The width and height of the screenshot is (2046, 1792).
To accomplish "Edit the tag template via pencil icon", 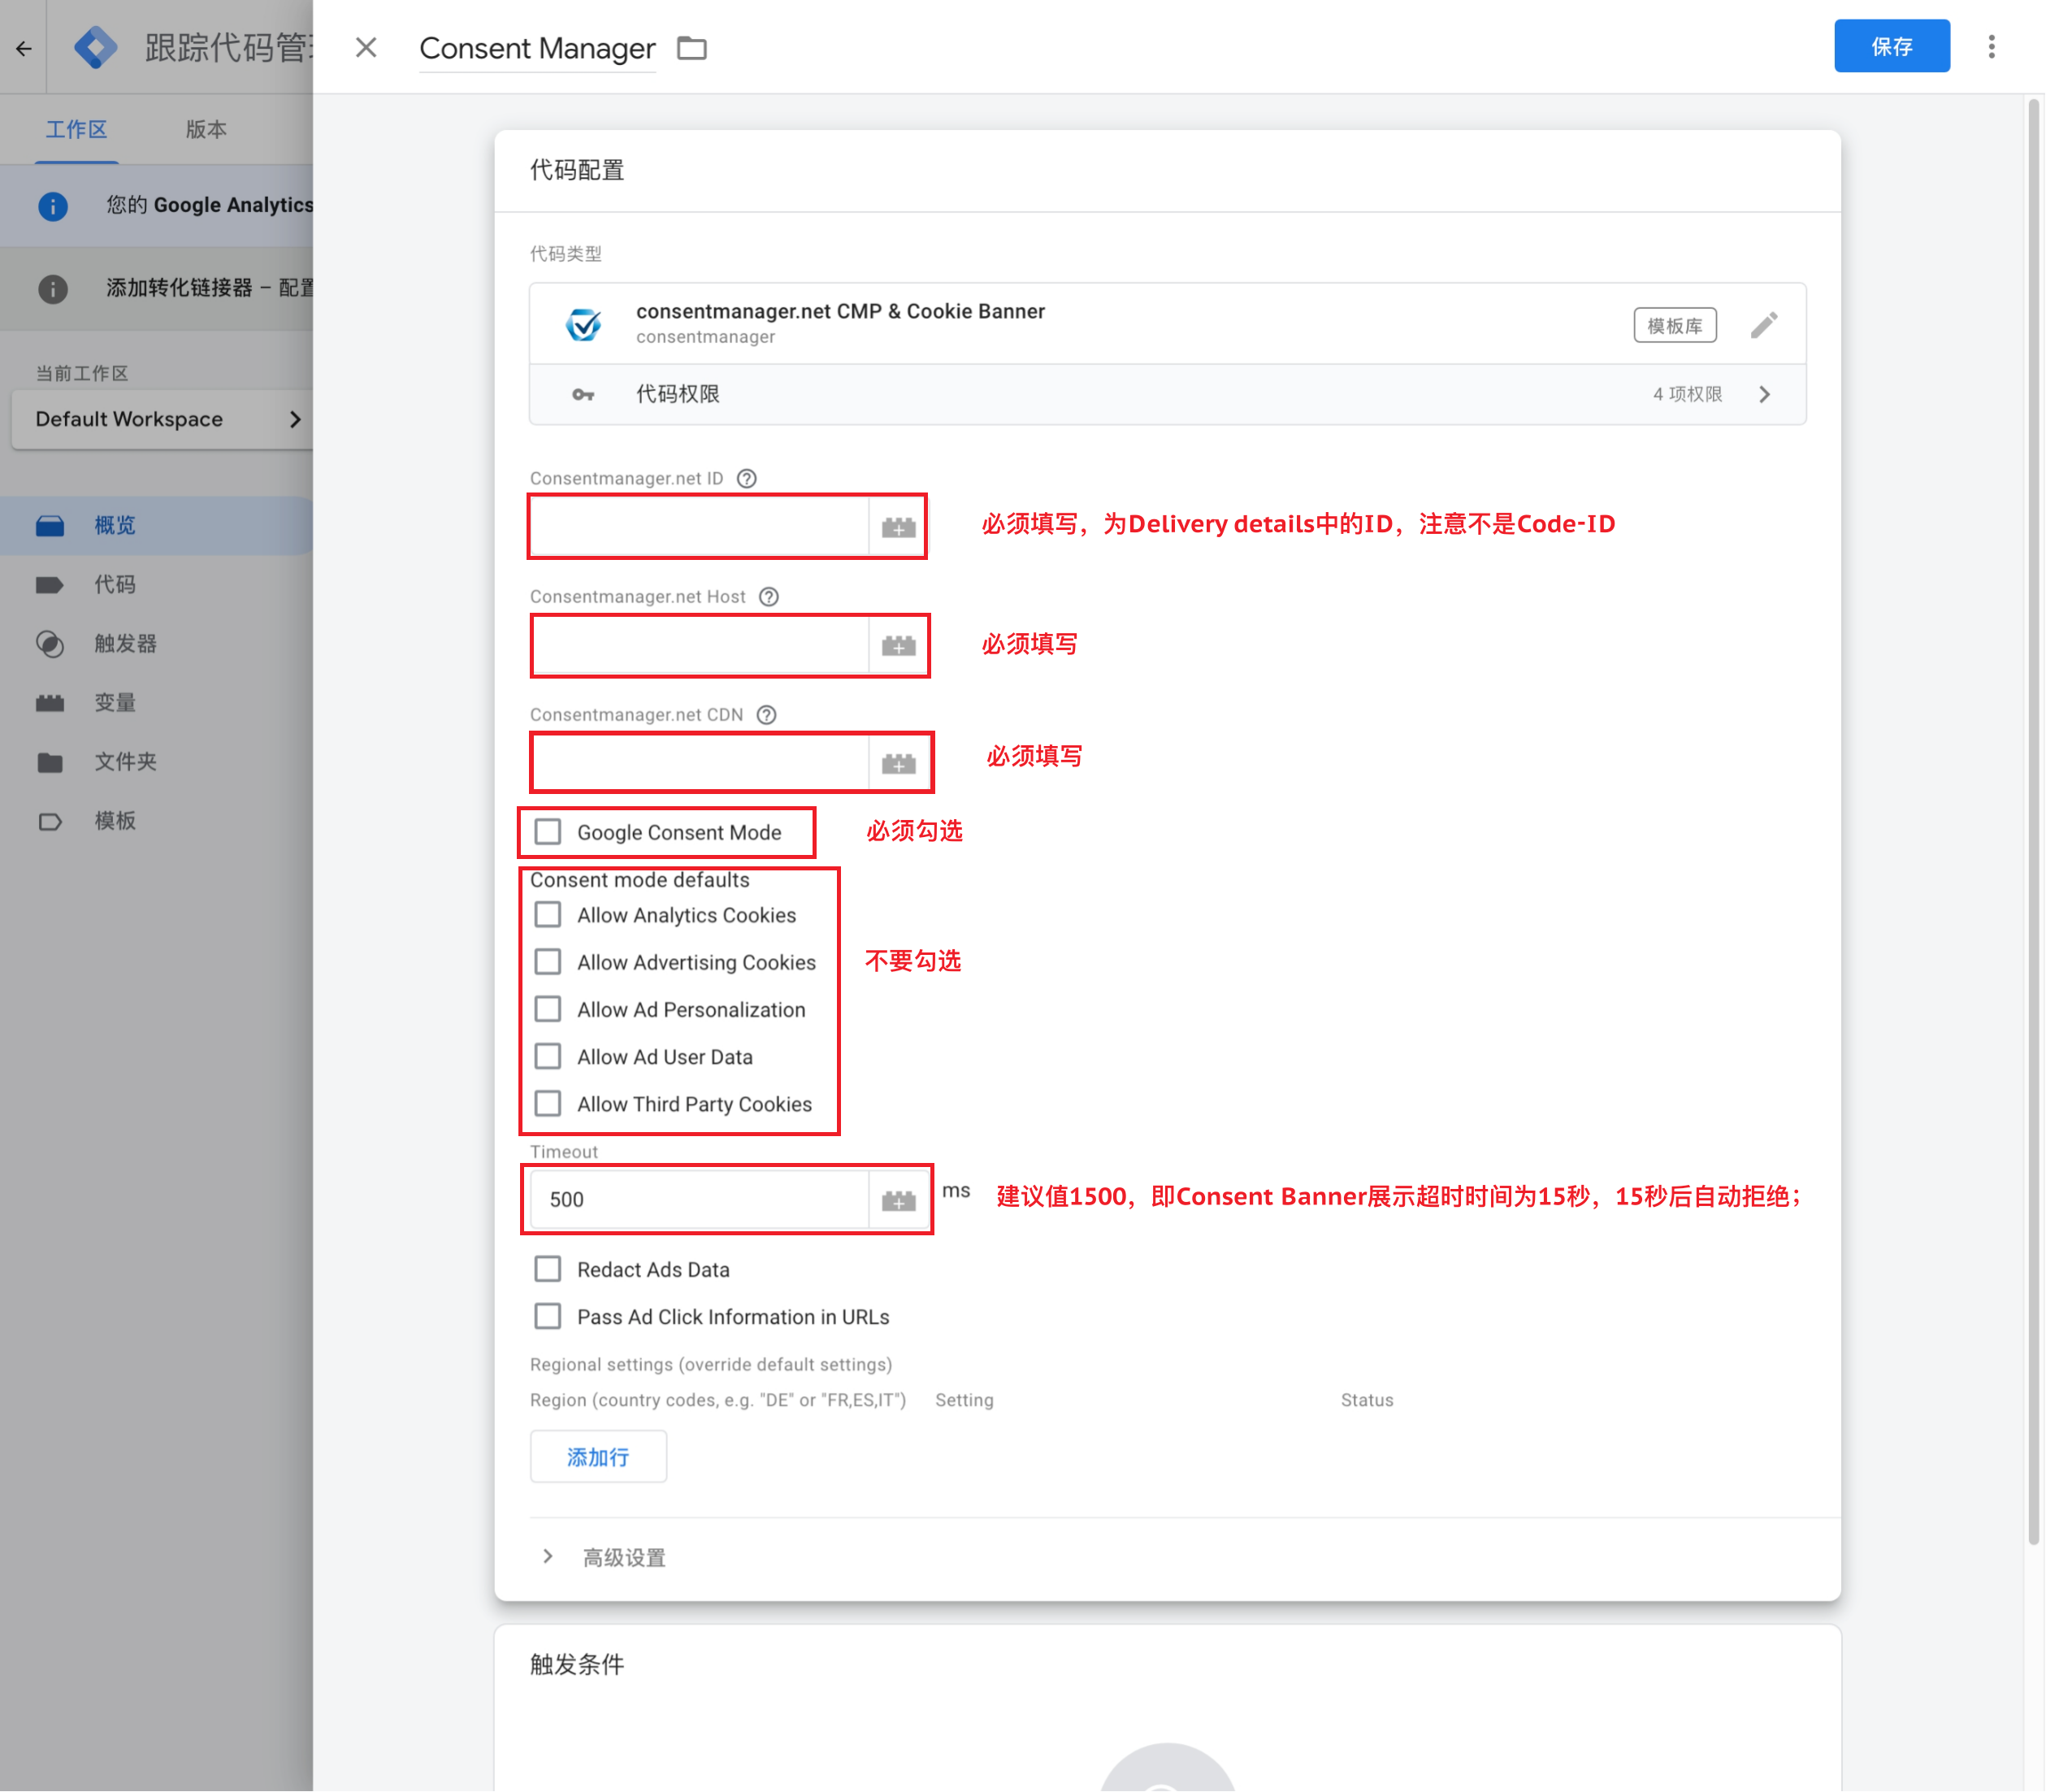I will [x=1763, y=324].
